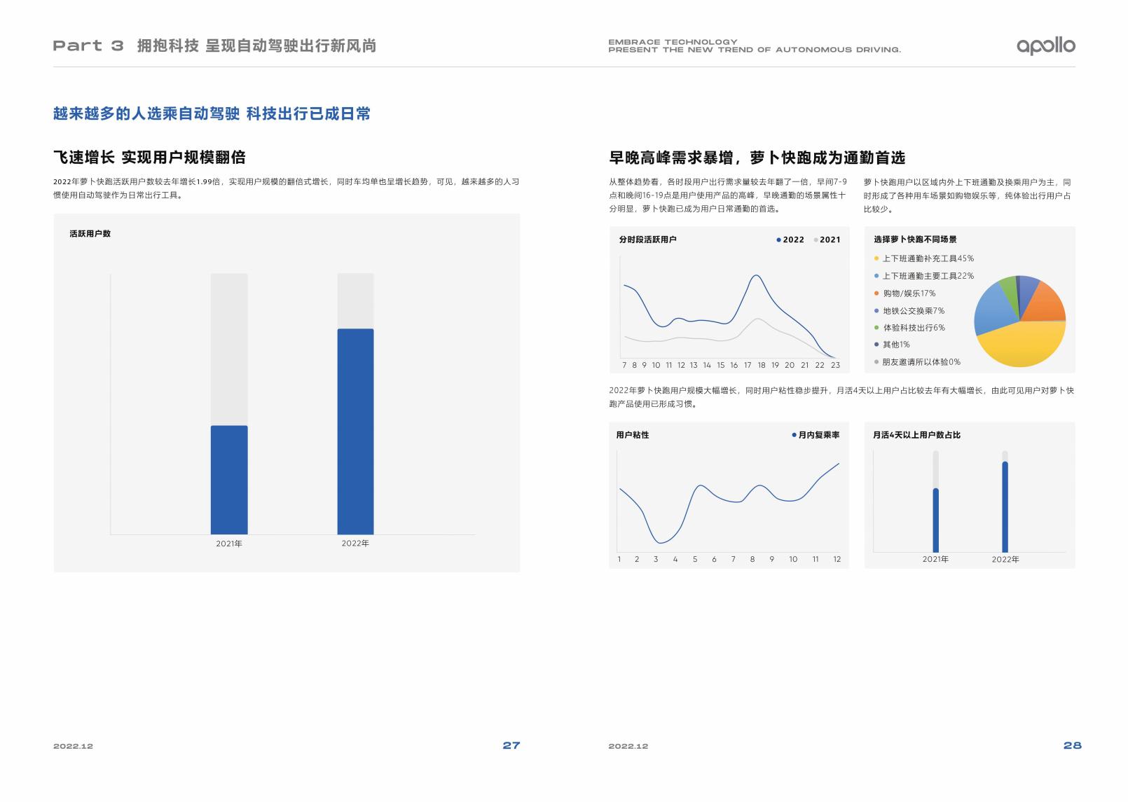Click the 2022年 bar in 月活4天以上 chart
This screenshot has width=1128, height=802.
click(x=1005, y=507)
